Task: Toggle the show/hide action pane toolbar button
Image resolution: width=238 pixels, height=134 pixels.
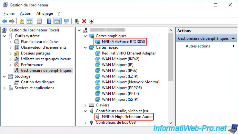Action: tap(57, 21)
